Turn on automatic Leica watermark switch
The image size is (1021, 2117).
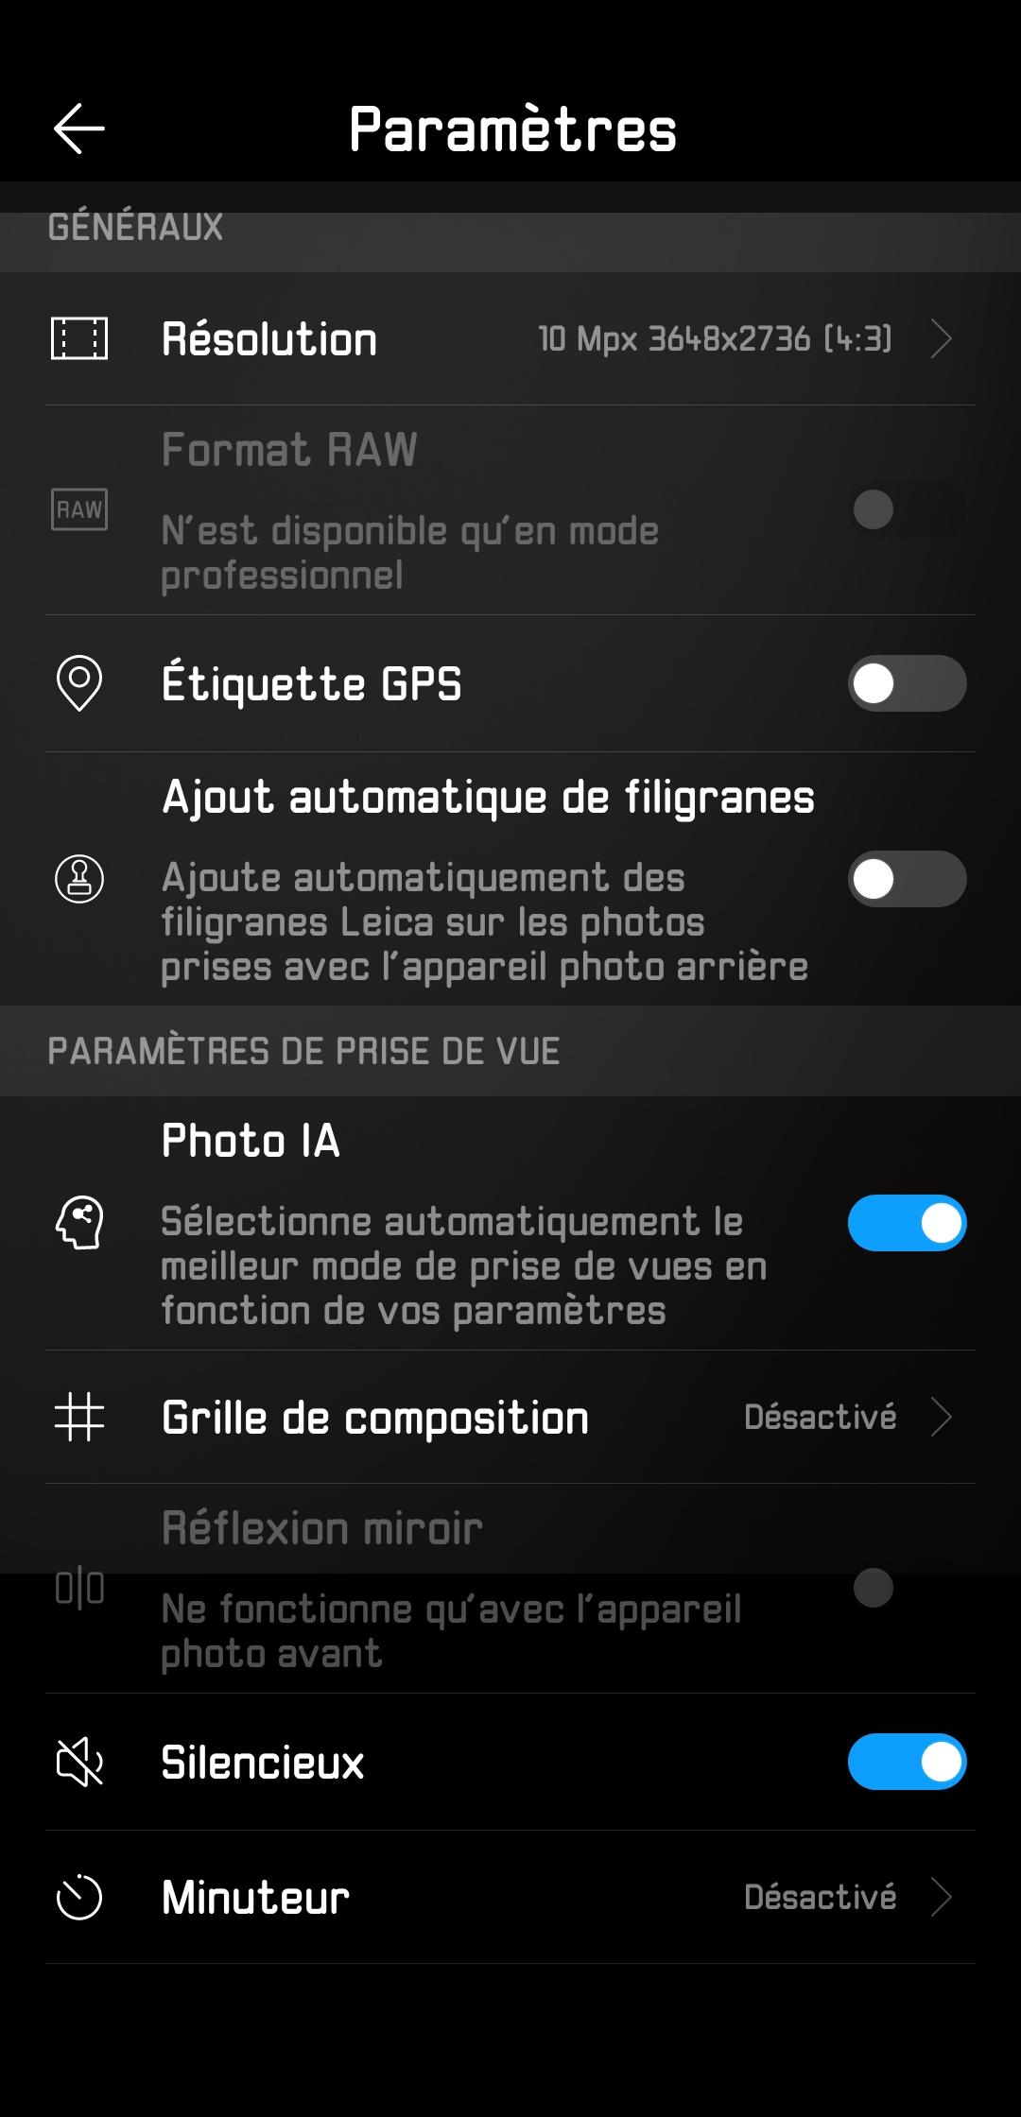coord(907,879)
